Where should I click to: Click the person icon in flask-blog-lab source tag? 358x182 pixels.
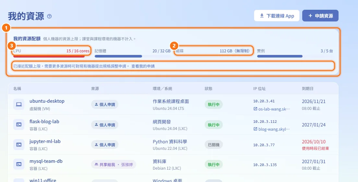[x=96, y=125]
